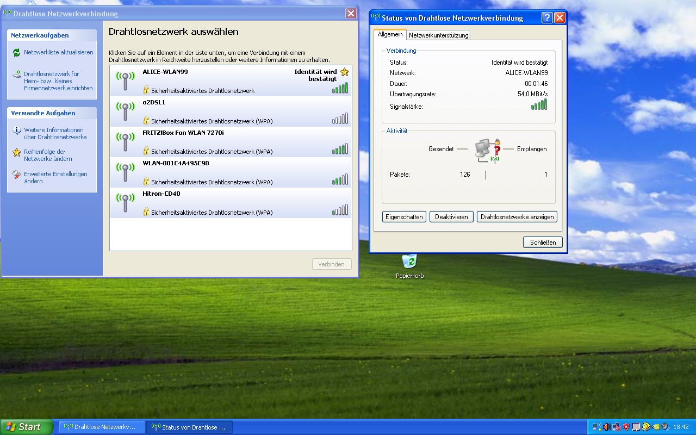Select the FRITZ!Box Fon WLAN 7270i name

click(x=183, y=133)
